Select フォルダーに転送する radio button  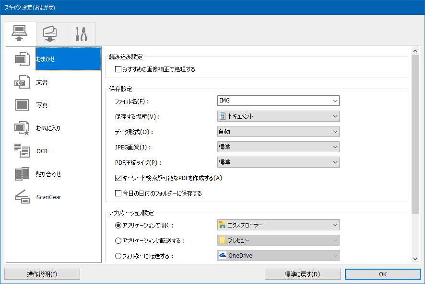118,256
